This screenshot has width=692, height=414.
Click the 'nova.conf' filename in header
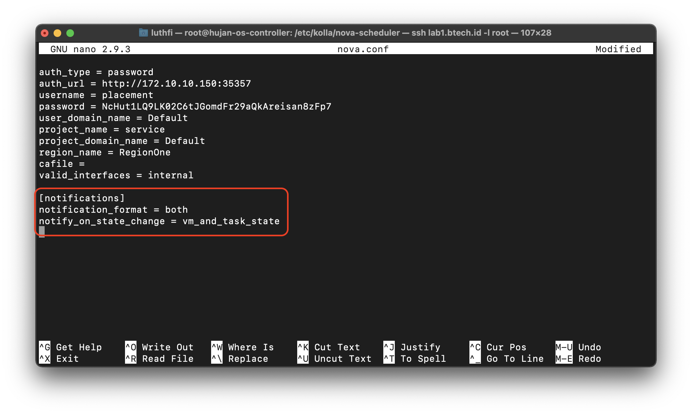point(363,49)
